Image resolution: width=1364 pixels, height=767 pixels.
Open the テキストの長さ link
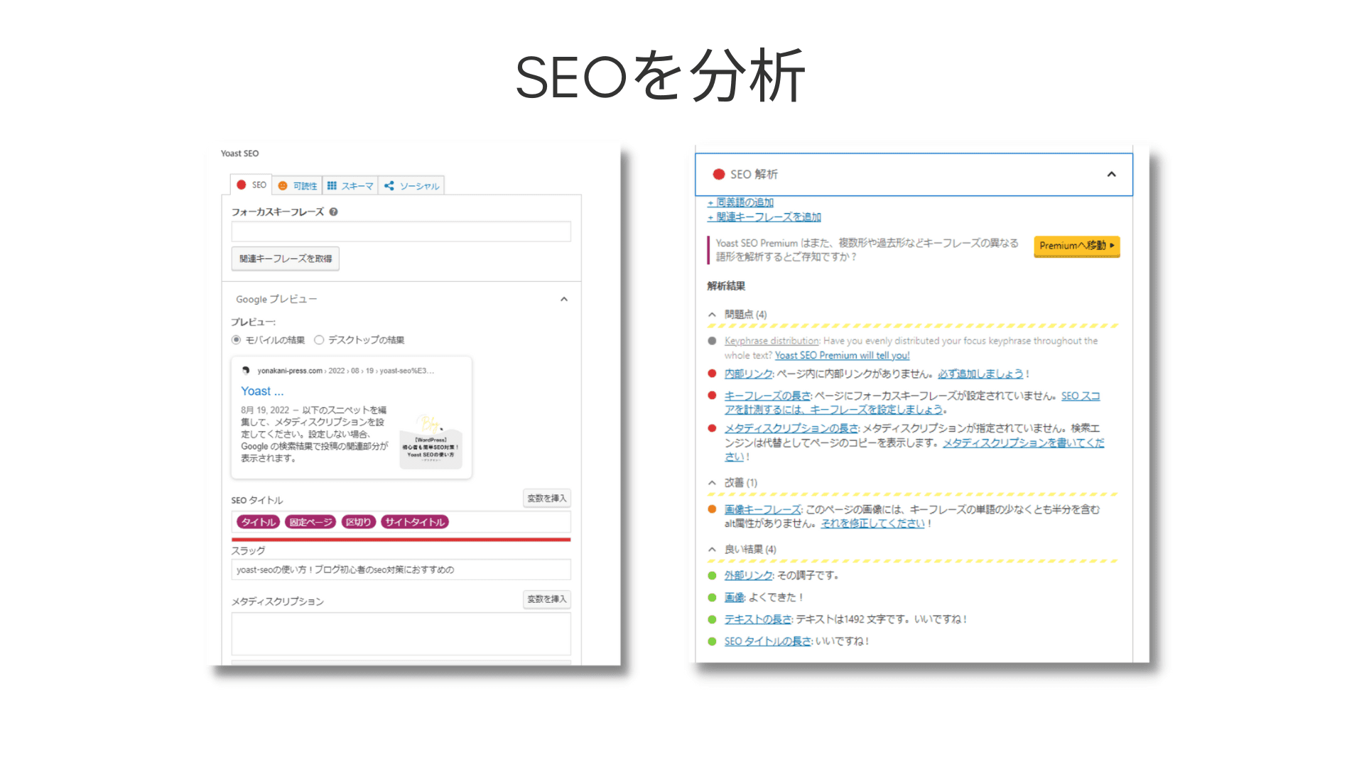click(x=757, y=619)
